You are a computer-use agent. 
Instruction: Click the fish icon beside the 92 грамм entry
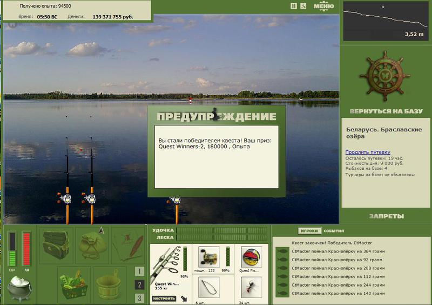282,260
